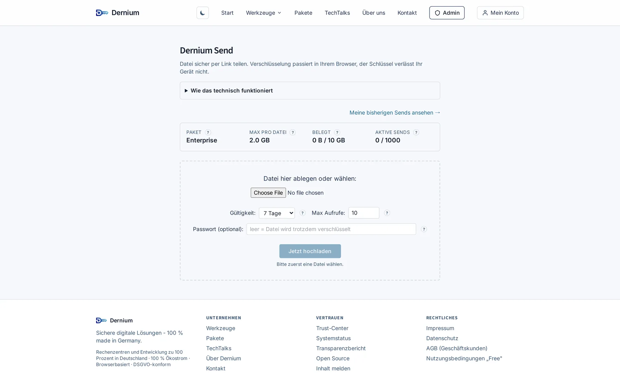Toggle dark mode with the moon icon
This screenshot has height=387, width=620.
click(x=203, y=13)
